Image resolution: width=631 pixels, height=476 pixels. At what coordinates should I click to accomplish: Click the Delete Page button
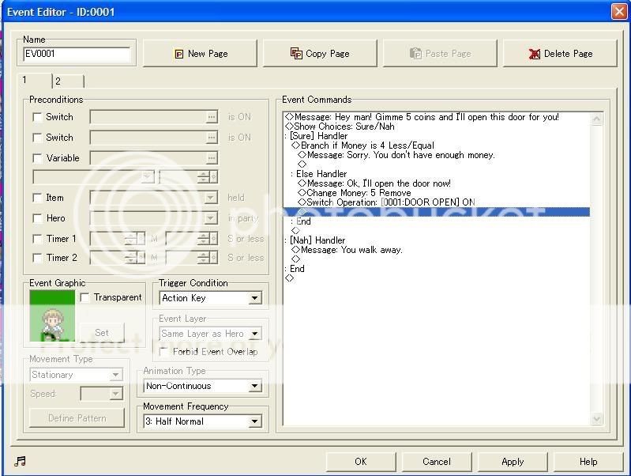560,54
